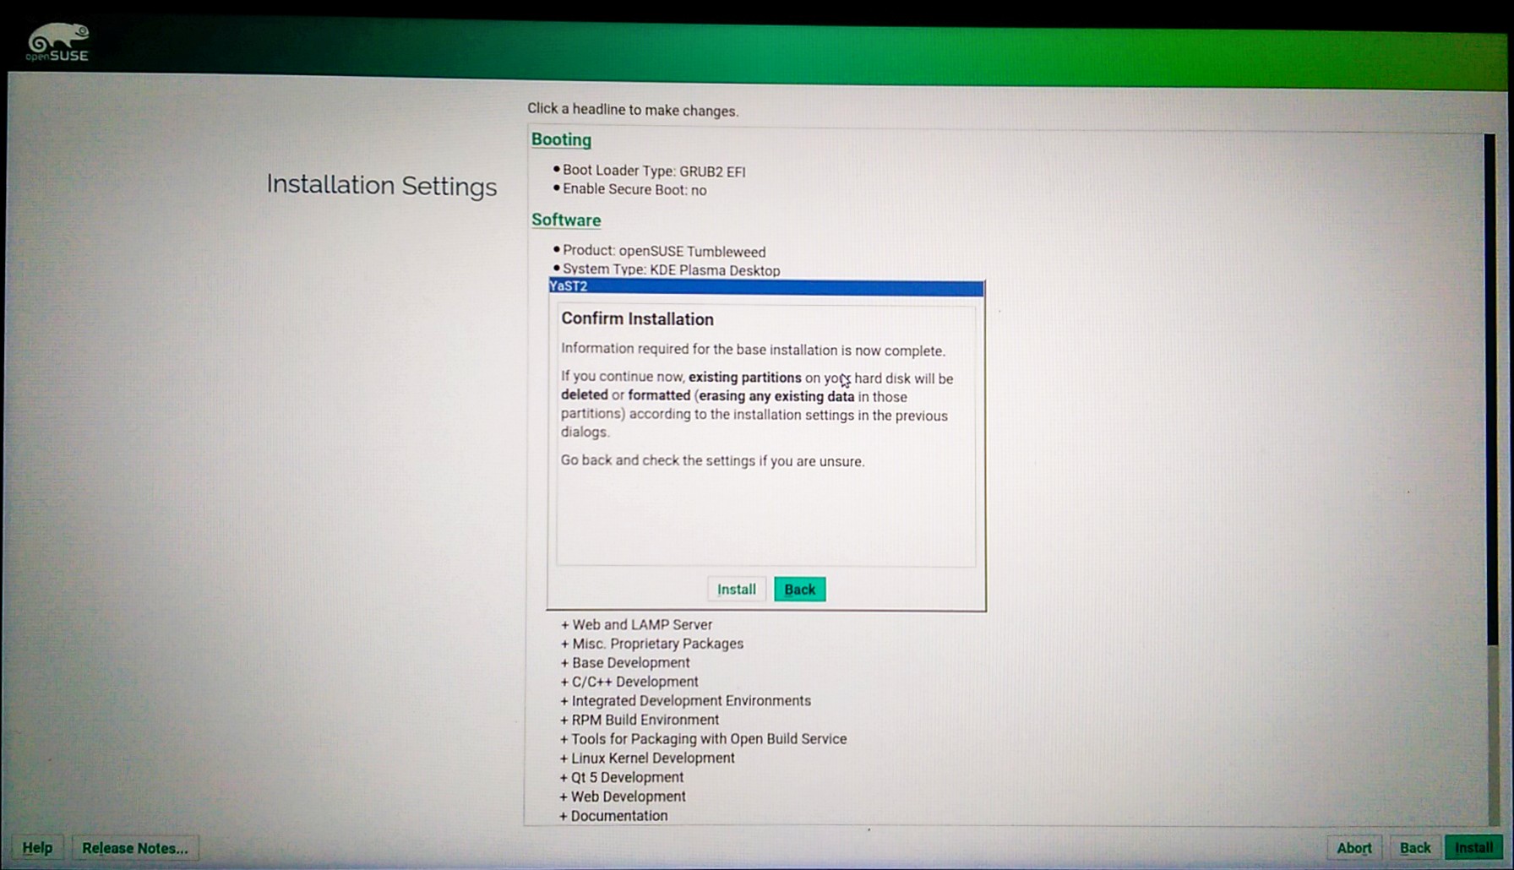This screenshot has width=1514, height=870.
Task: Click the 'Installation Settings' page title
Action: (x=381, y=185)
